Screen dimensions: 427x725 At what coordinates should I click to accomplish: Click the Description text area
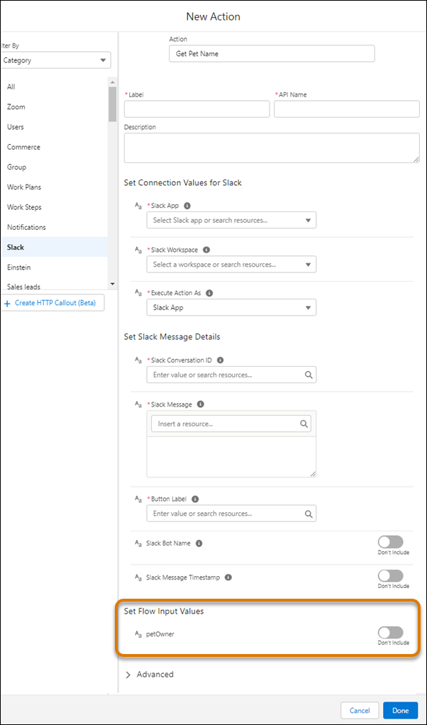tap(272, 148)
